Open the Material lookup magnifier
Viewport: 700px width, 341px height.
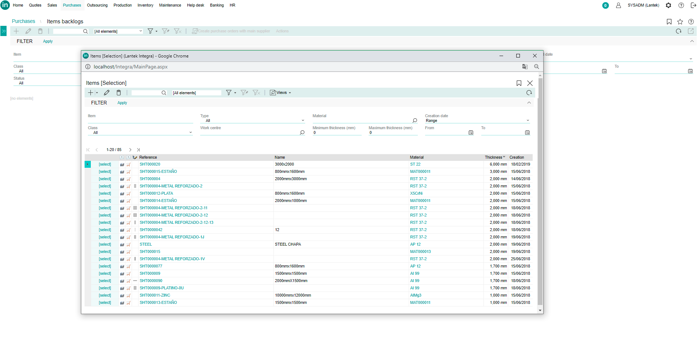click(x=415, y=120)
